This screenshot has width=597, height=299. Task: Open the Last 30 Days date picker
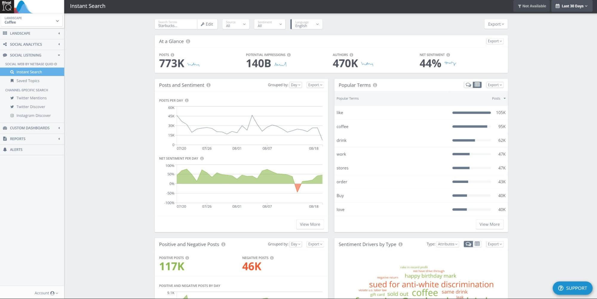click(571, 6)
